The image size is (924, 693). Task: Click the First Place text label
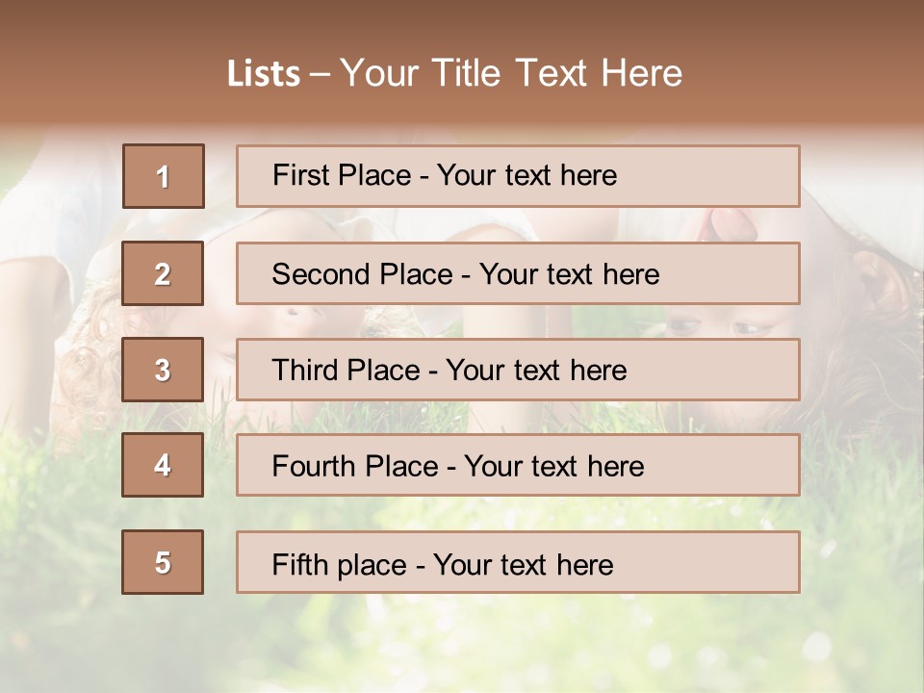pos(445,175)
